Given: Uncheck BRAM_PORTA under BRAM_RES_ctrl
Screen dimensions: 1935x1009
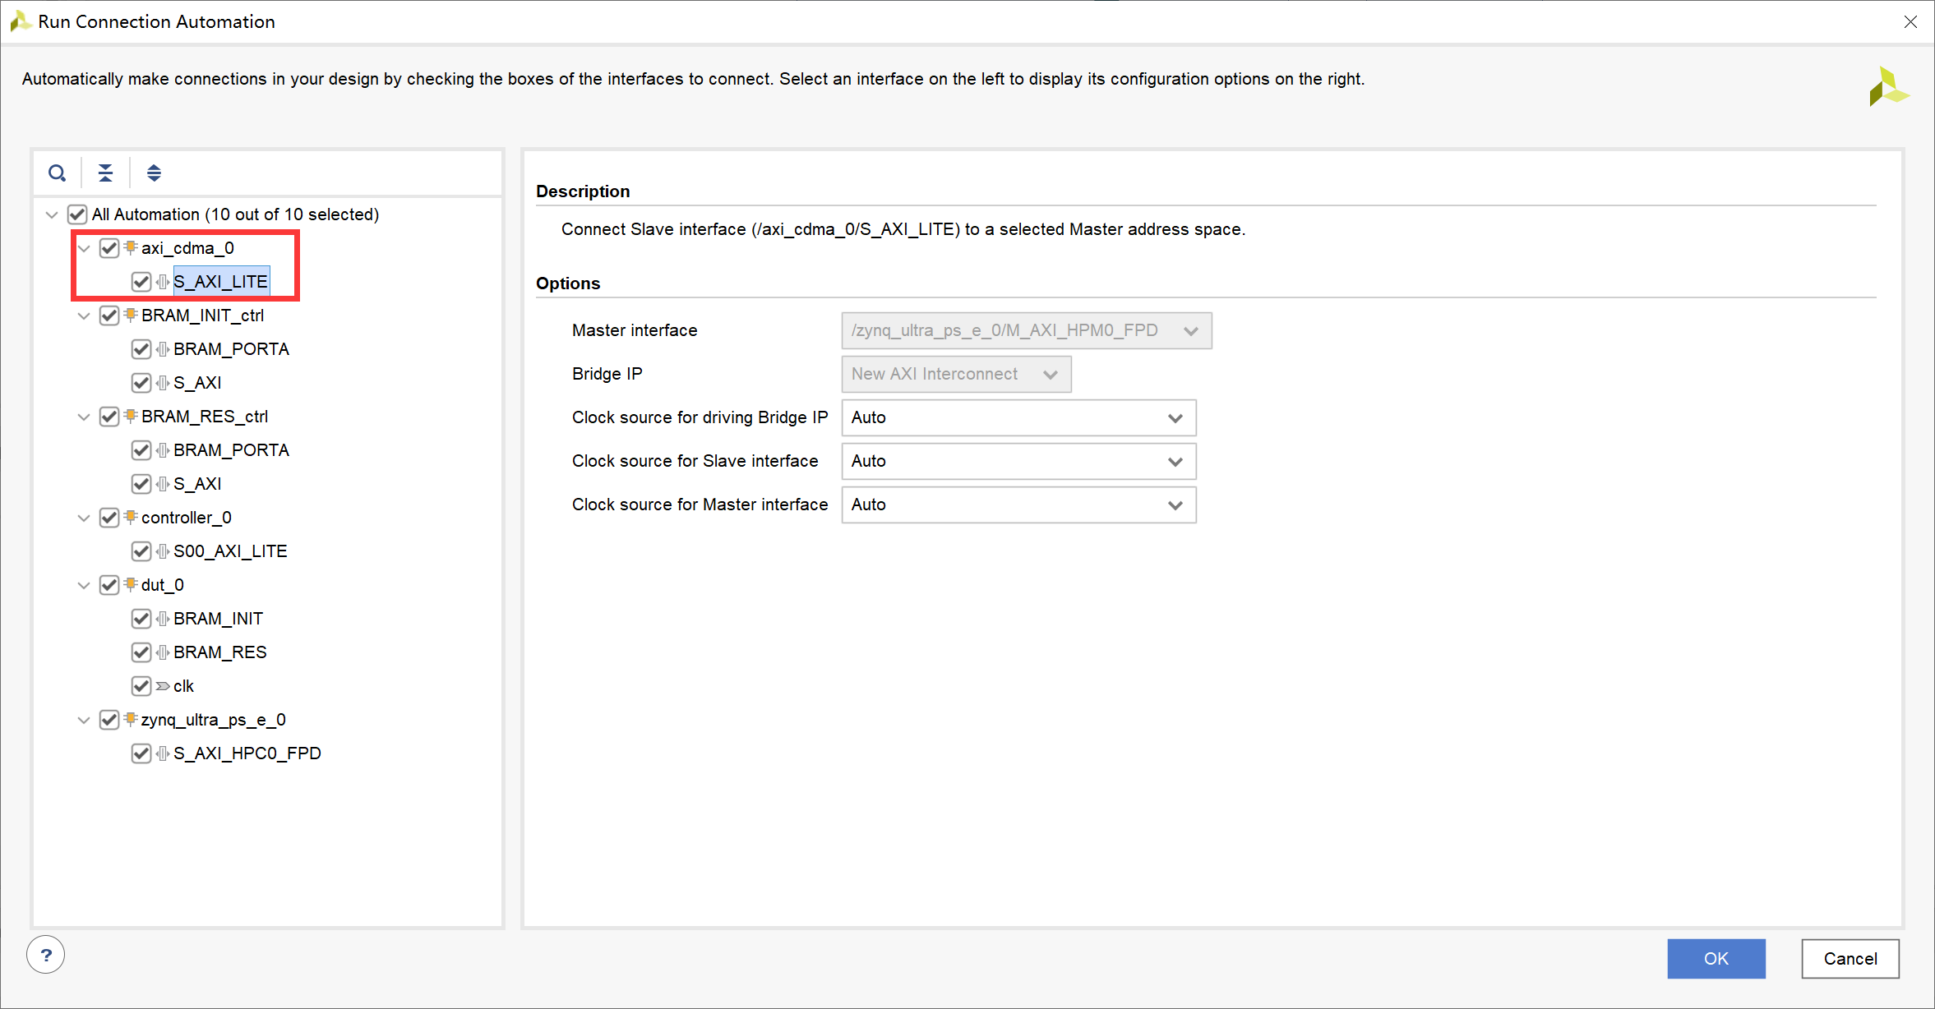Looking at the screenshot, I should (141, 450).
